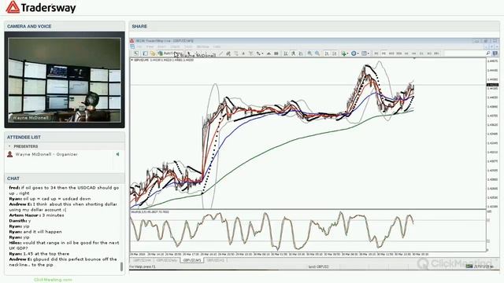Toggle chart auto scroll
Viewport: 504px width, 283px height.
[x=327, y=53]
